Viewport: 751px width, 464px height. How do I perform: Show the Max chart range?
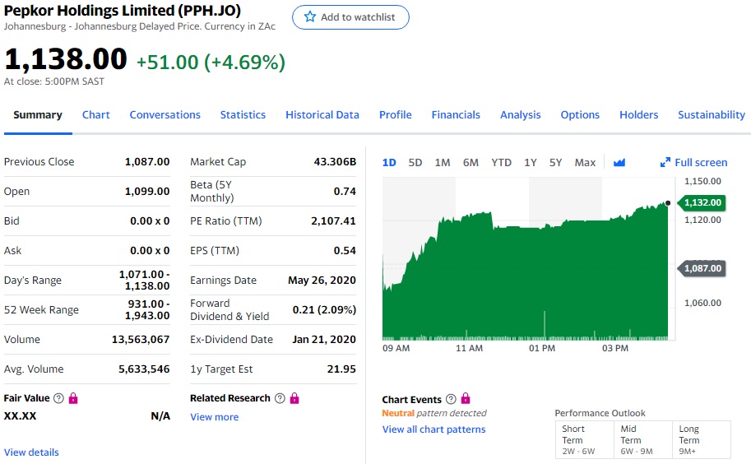[585, 162]
